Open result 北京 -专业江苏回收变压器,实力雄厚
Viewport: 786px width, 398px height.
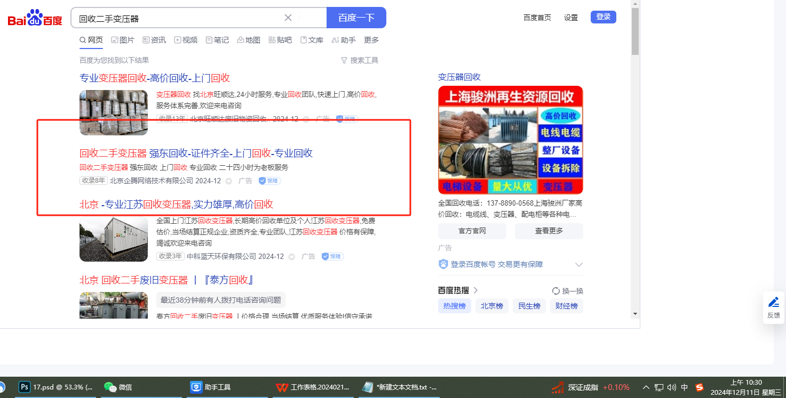[x=176, y=204]
